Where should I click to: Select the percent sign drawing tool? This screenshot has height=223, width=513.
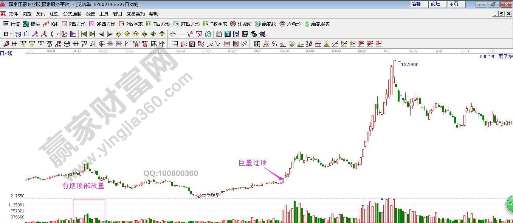(x=274, y=44)
